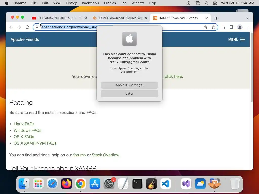
Task: Click the Apple ID Settings button
Action: 129,85
